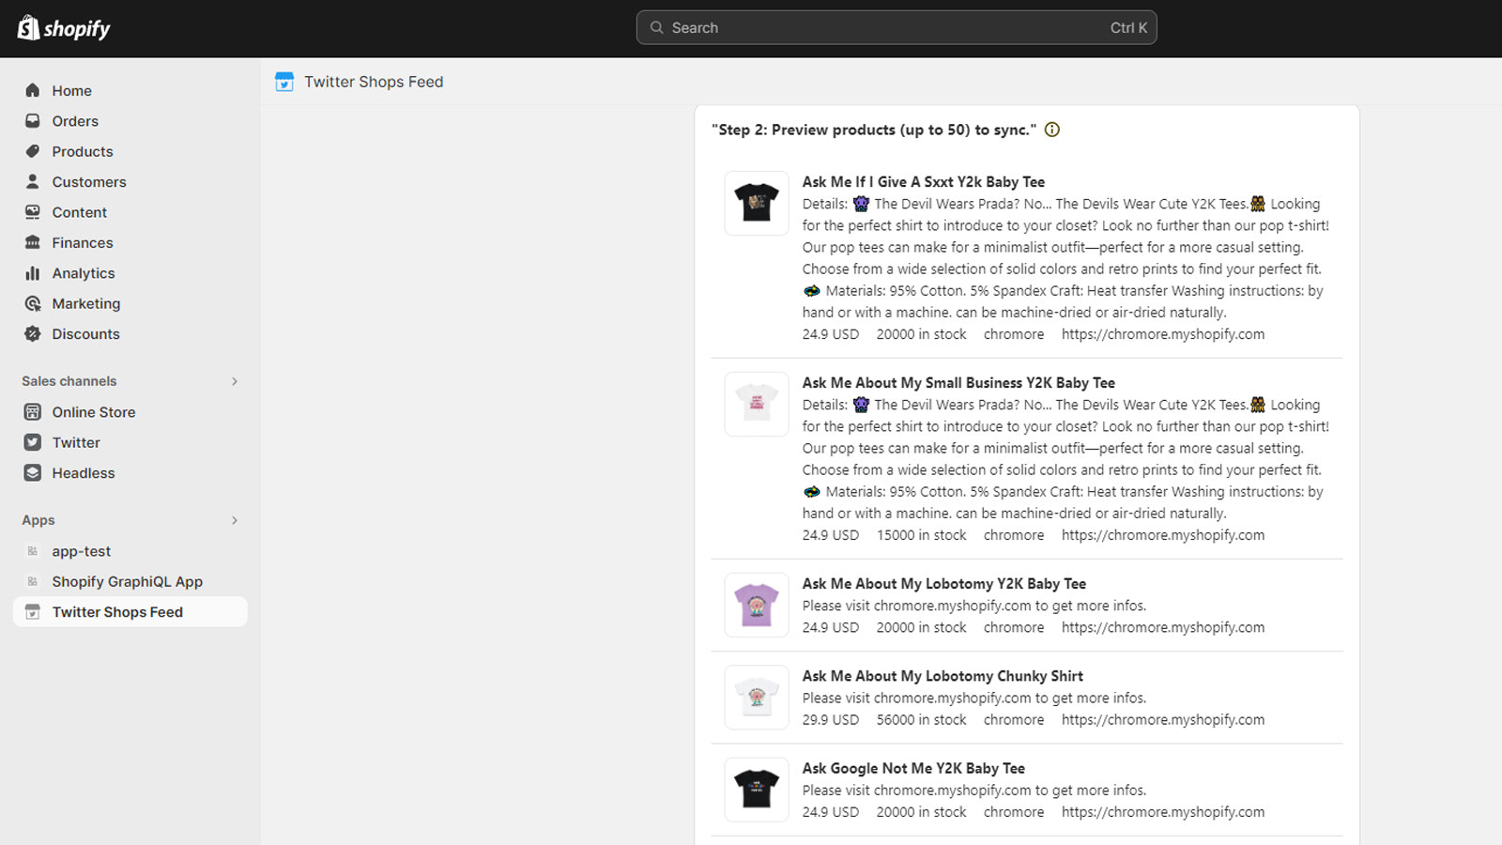Click Ask Google Not Me tee thumbnail

coord(757,789)
